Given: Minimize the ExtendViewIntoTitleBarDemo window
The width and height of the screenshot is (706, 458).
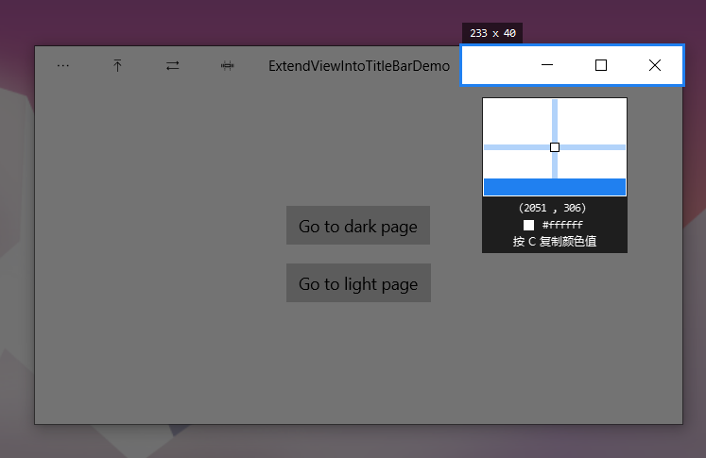Looking at the screenshot, I should [547, 65].
